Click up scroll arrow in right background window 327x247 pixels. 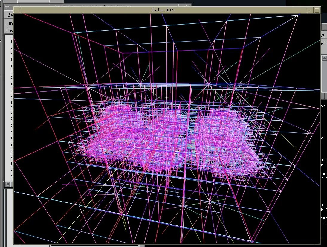(x=324, y=58)
